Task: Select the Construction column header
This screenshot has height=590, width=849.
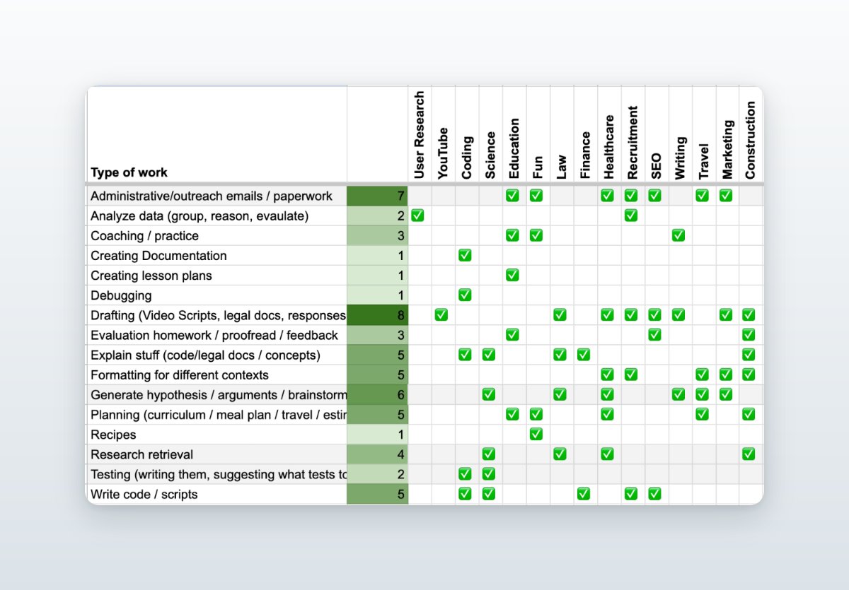Action: 751,140
